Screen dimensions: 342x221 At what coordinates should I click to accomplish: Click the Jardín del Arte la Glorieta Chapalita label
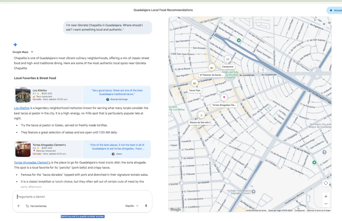click(230, 75)
